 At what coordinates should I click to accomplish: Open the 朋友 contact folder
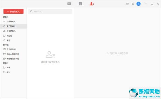click(13, 72)
